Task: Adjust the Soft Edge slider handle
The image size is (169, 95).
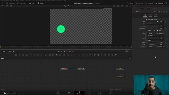Action: [146, 26]
